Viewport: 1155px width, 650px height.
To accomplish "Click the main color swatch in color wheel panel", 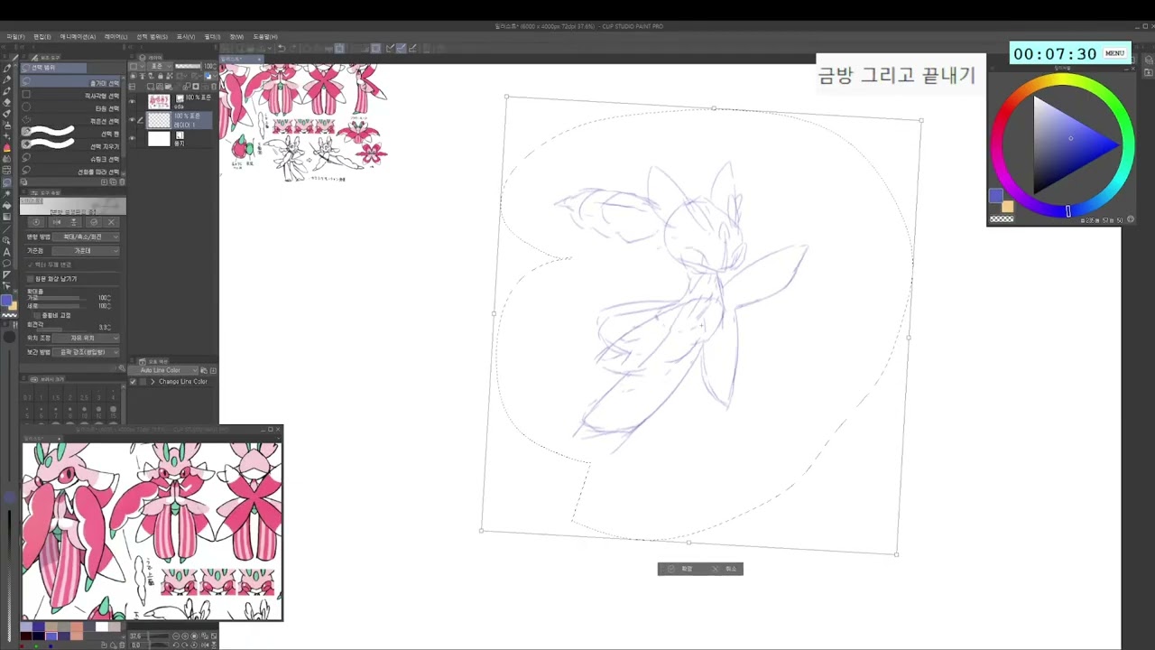I will tap(995, 196).
